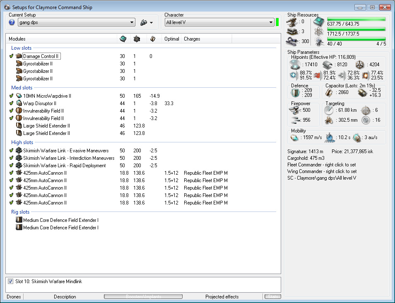
Task: Uncheck Slot 10 Skirmish Warfare Mindlink
Action: click(x=11, y=281)
